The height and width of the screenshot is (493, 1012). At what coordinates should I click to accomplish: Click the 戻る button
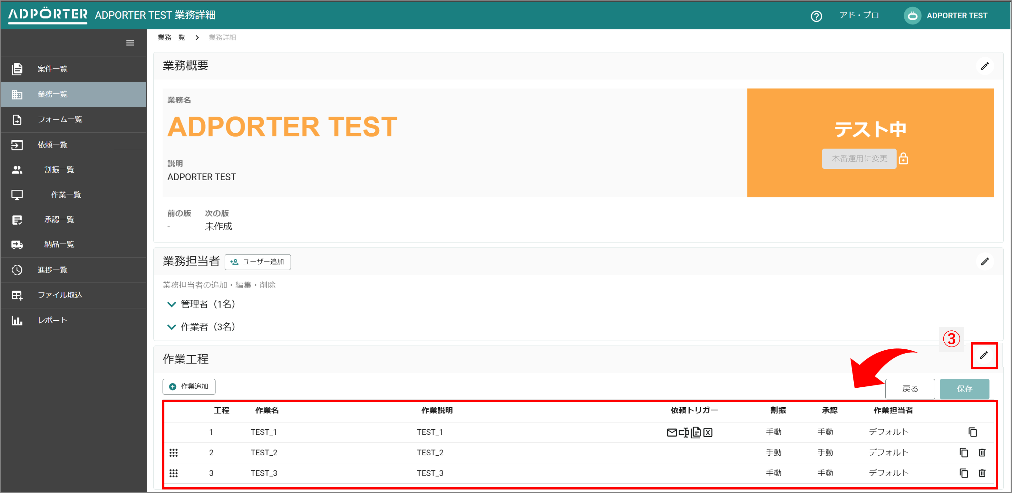click(x=910, y=389)
